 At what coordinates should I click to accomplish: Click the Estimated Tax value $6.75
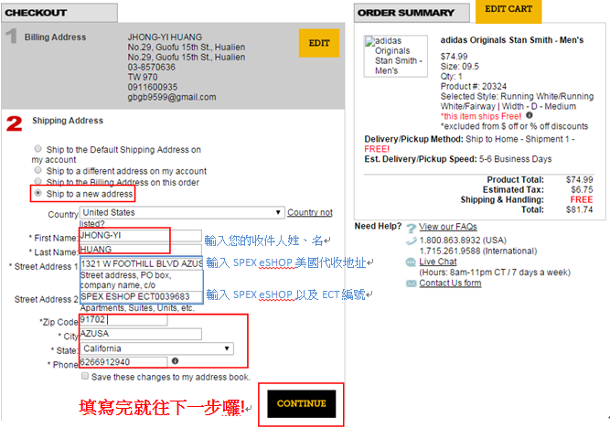582,189
